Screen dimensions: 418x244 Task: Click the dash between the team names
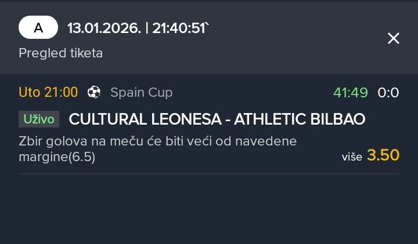click(228, 119)
